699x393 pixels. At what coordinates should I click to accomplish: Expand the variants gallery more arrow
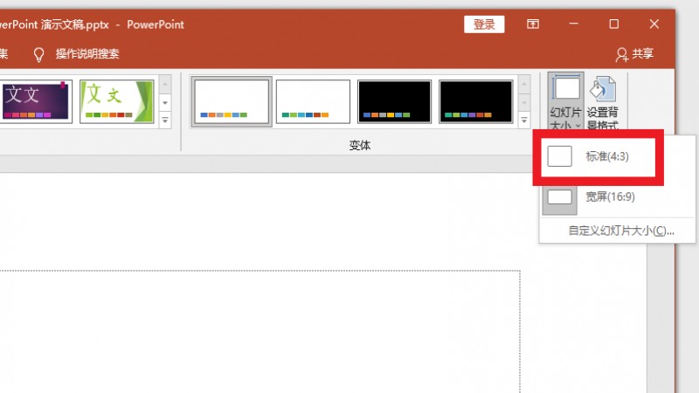[x=524, y=121]
